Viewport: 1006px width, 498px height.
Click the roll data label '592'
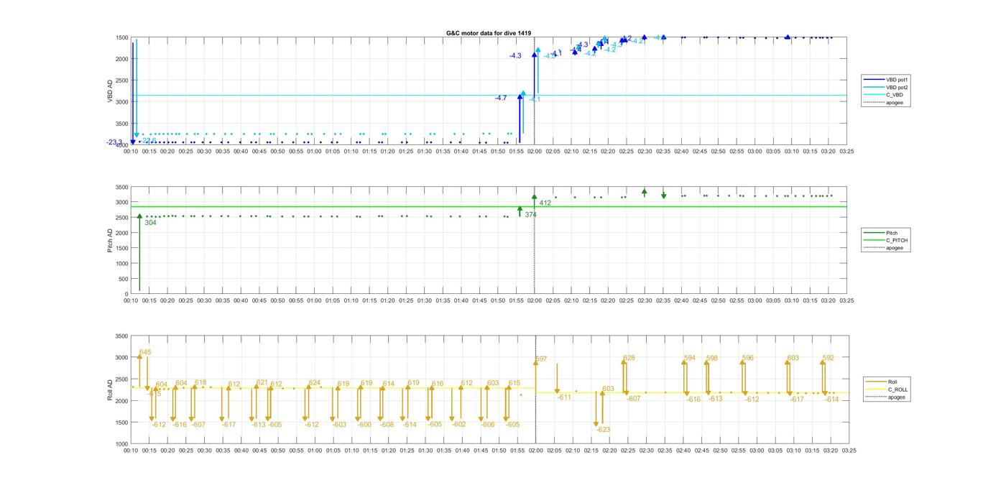coord(829,358)
